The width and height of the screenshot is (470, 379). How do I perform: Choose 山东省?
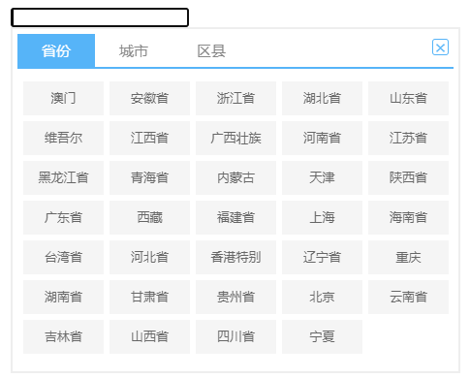(x=408, y=98)
